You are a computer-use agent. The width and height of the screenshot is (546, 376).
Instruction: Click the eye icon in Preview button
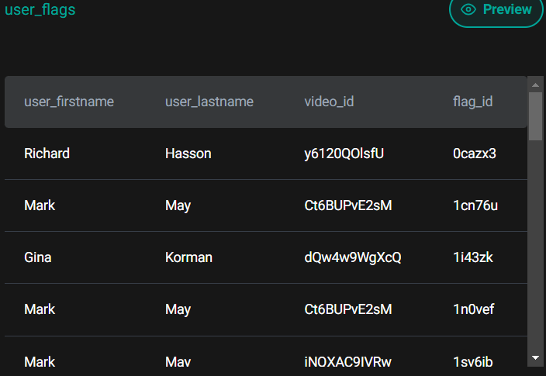pos(468,10)
